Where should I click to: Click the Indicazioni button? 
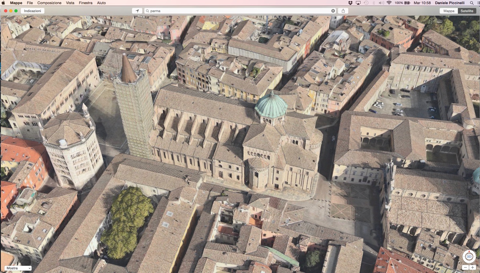(x=32, y=11)
